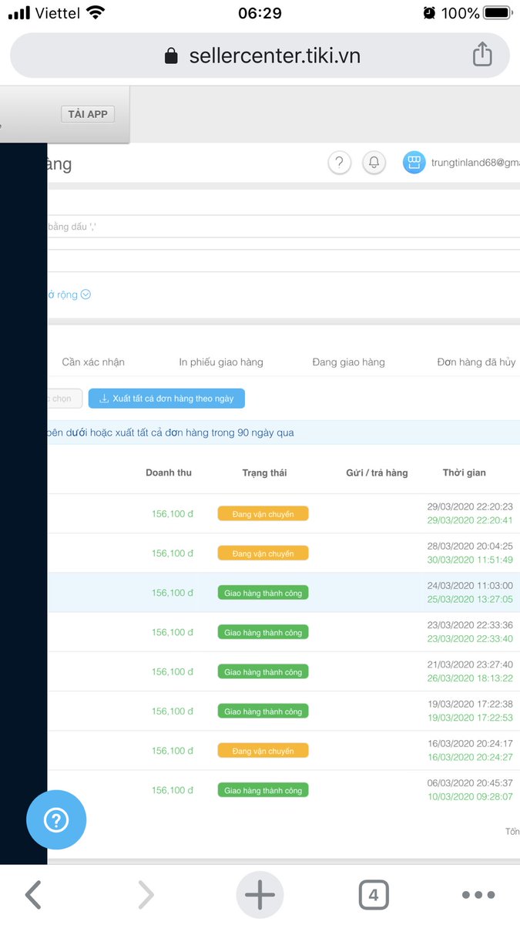Viewport: 520px width, 925px height.
Task: Click timestamp 10/03/2020 09:28:07
Action: (x=470, y=796)
